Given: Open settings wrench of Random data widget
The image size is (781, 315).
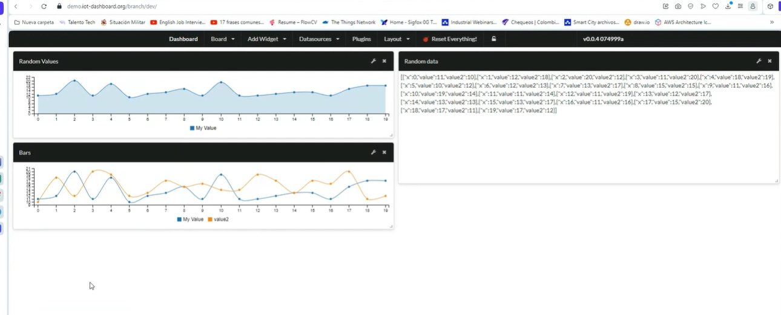Looking at the screenshot, I should pyautogui.click(x=759, y=61).
